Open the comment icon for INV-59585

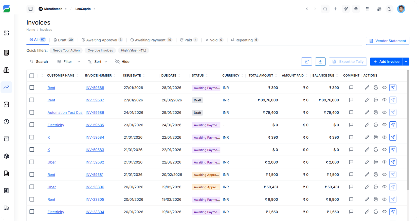pyautogui.click(x=351, y=125)
